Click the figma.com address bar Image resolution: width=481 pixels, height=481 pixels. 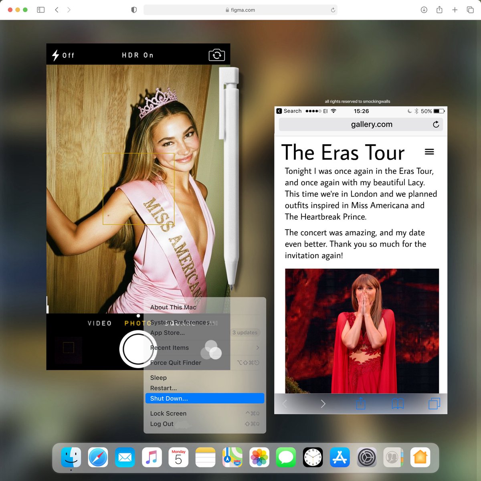tap(240, 10)
